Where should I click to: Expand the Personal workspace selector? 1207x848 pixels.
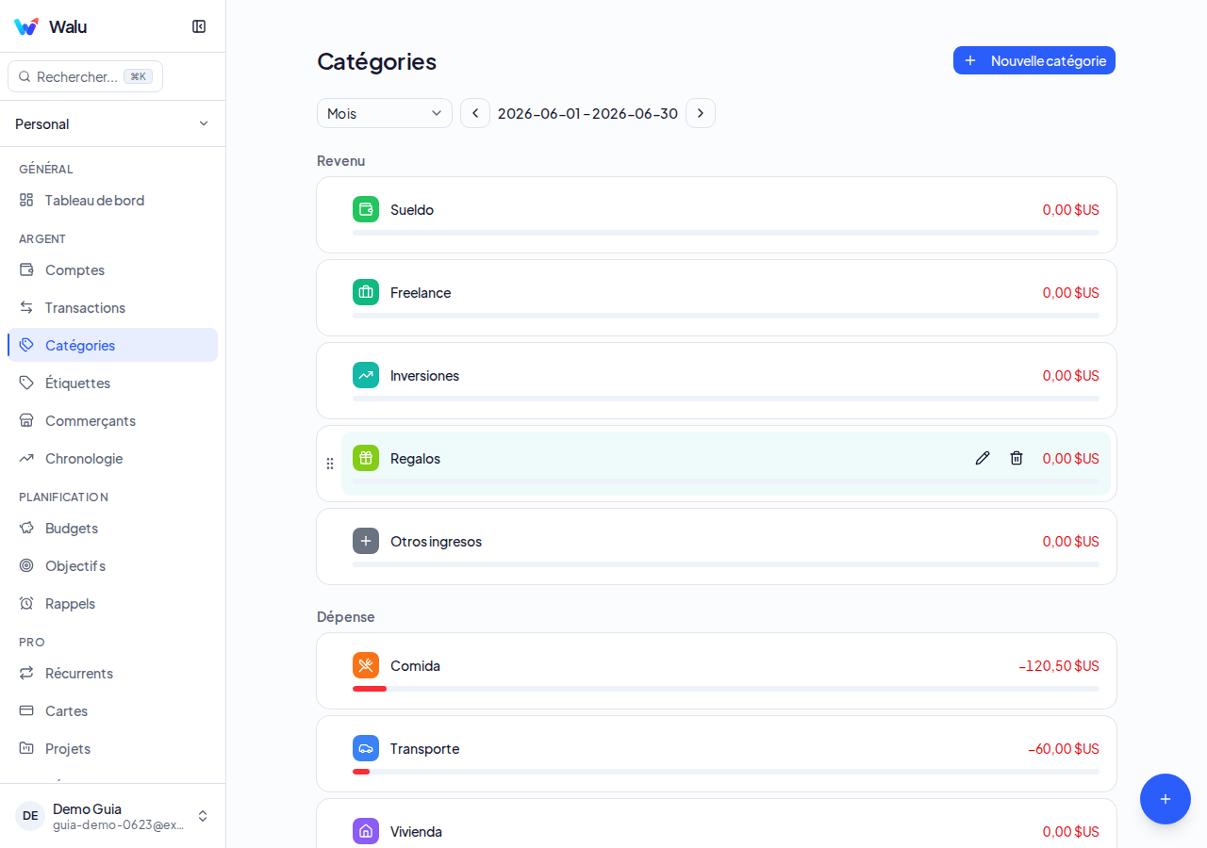[112, 123]
